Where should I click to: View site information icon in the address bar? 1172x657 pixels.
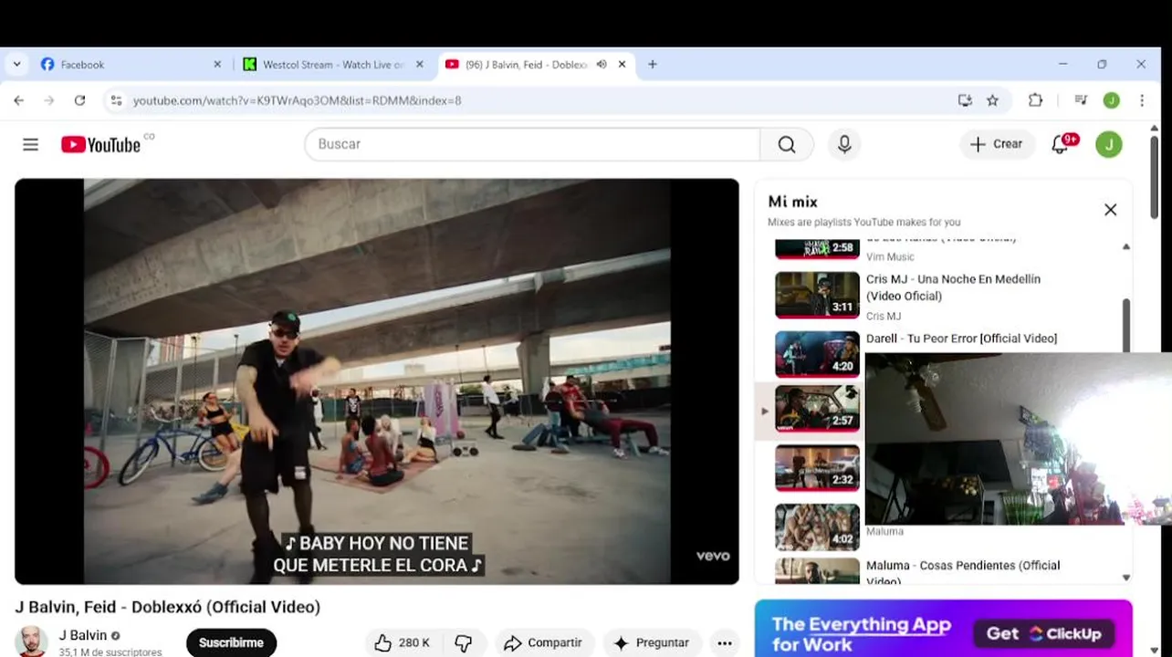pyautogui.click(x=116, y=100)
